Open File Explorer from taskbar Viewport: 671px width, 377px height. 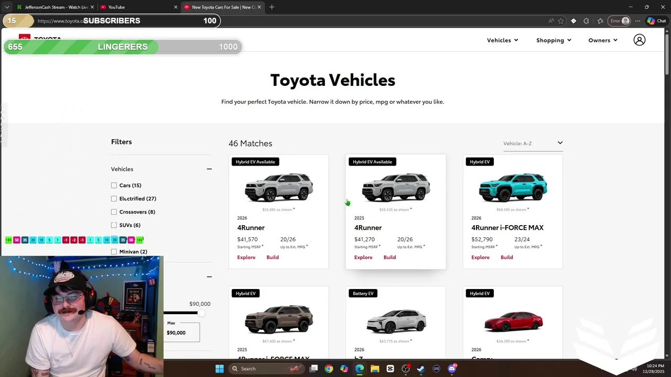[x=375, y=369]
